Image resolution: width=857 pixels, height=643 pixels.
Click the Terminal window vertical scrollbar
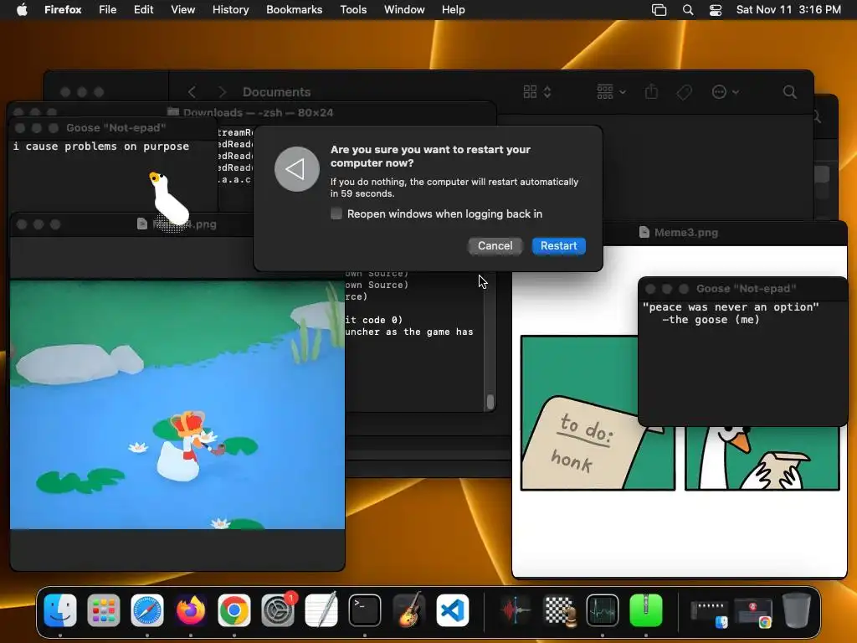click(x=490, y=402)
